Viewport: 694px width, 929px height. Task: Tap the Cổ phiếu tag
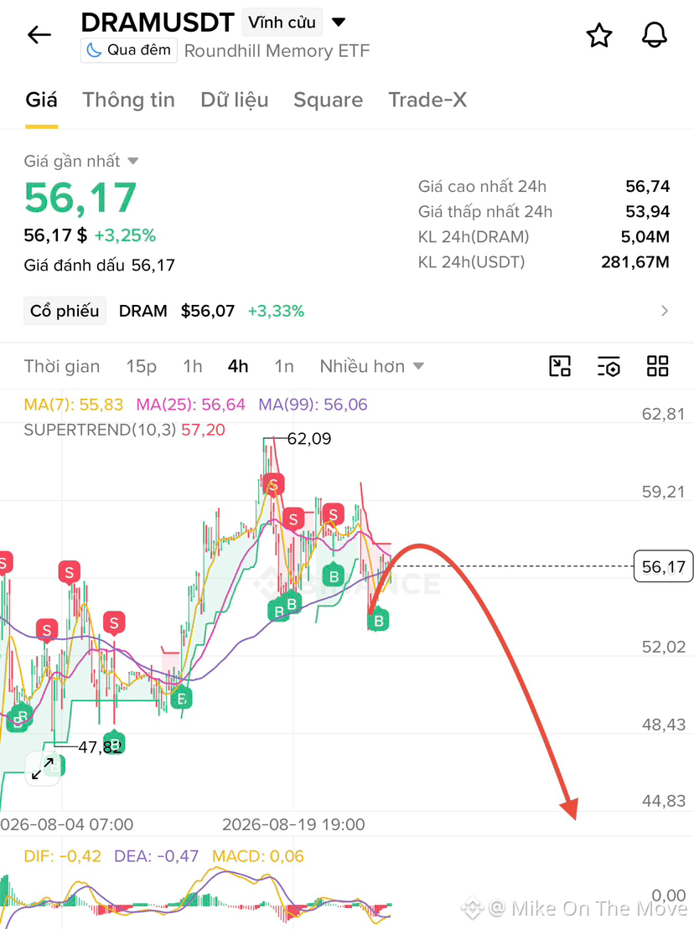pos(65,311)
